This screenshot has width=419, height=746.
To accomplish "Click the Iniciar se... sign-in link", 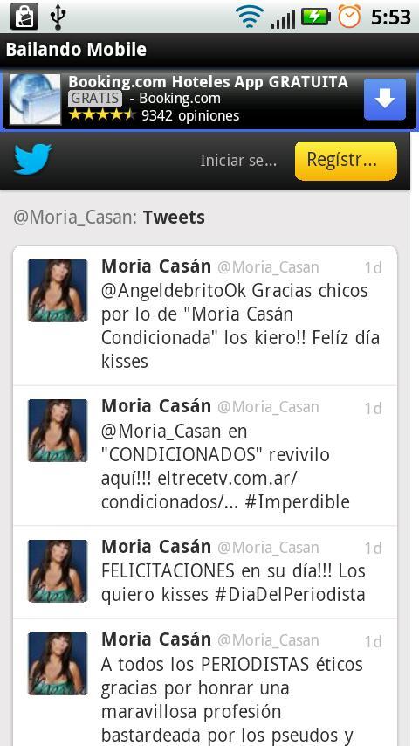I will [x=238, y=161].
